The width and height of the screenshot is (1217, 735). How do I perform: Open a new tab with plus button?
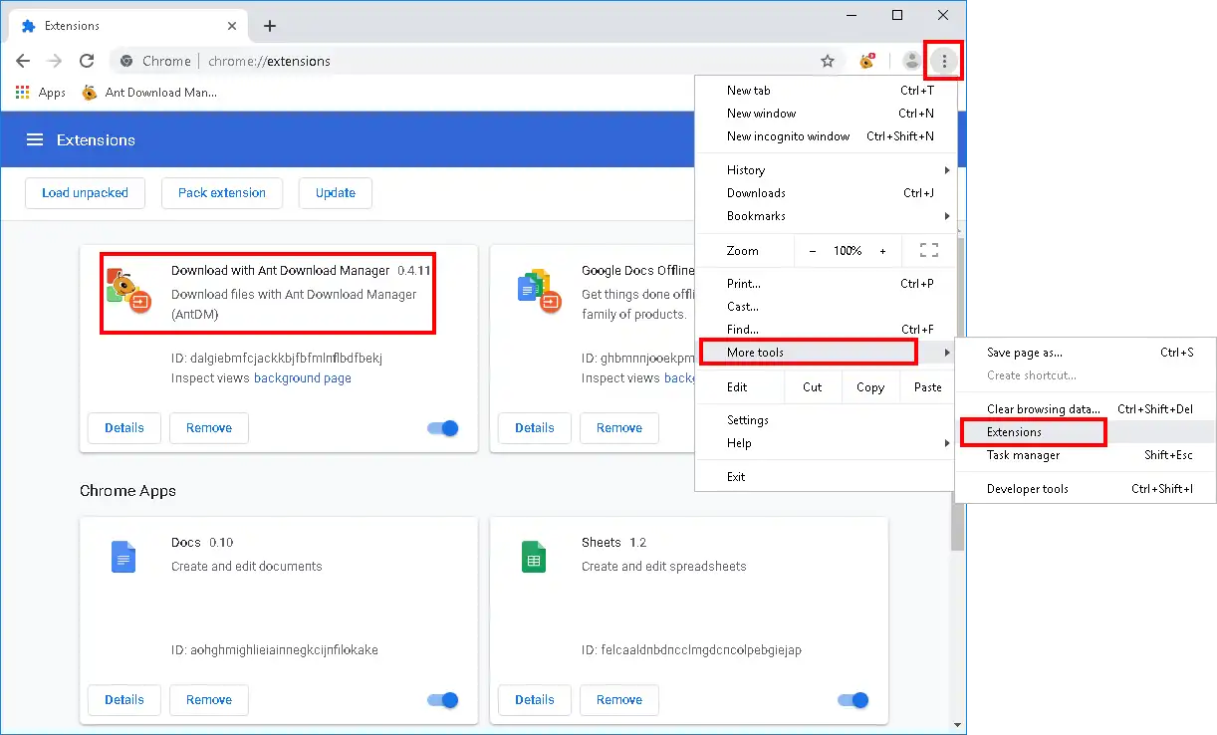click(x=270, y=26)
